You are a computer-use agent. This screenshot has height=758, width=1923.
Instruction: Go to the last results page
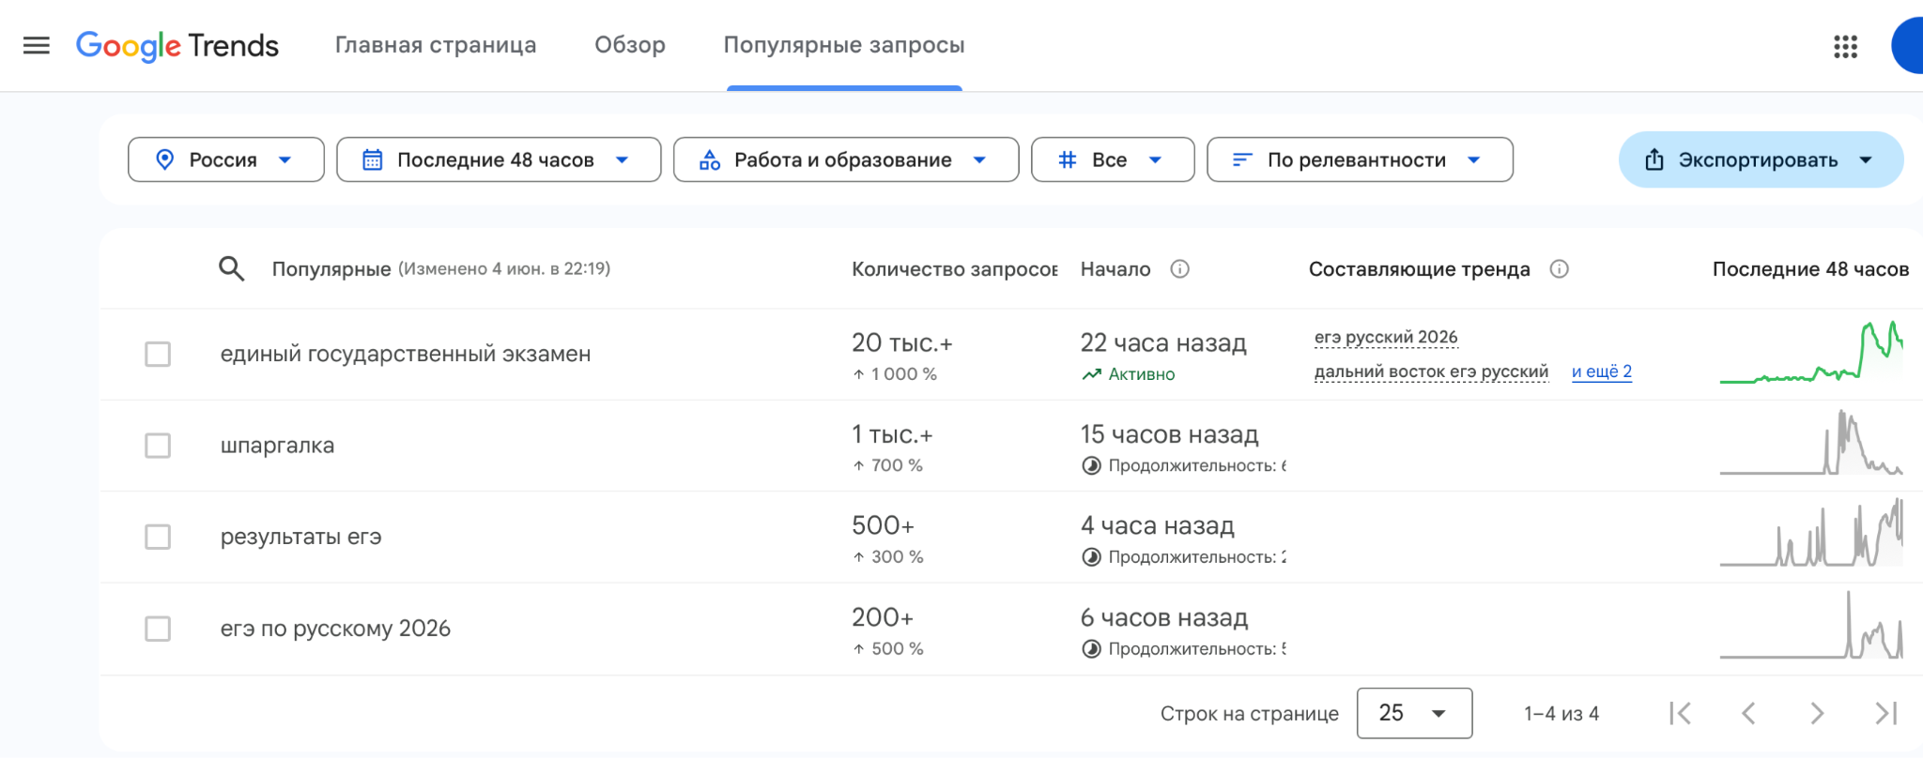[x=1885, y=713]
